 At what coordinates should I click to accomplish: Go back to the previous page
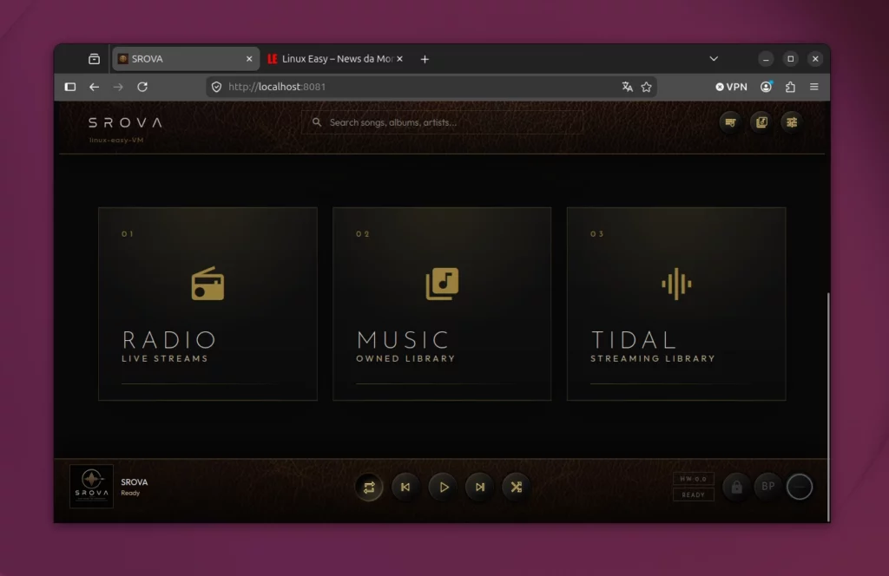coord(94,87)
